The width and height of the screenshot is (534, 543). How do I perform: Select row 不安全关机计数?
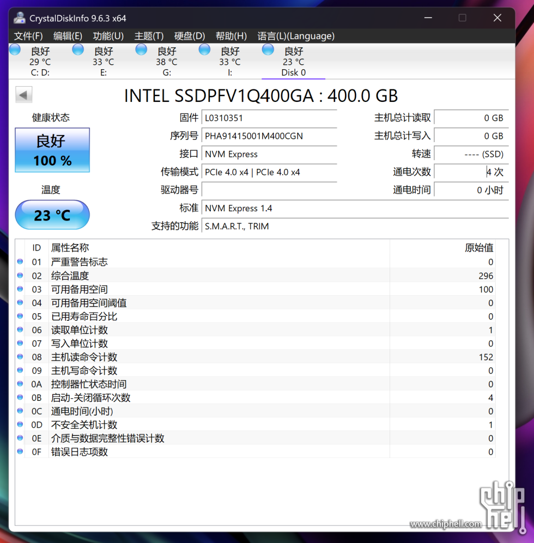[x=256, y=425]
